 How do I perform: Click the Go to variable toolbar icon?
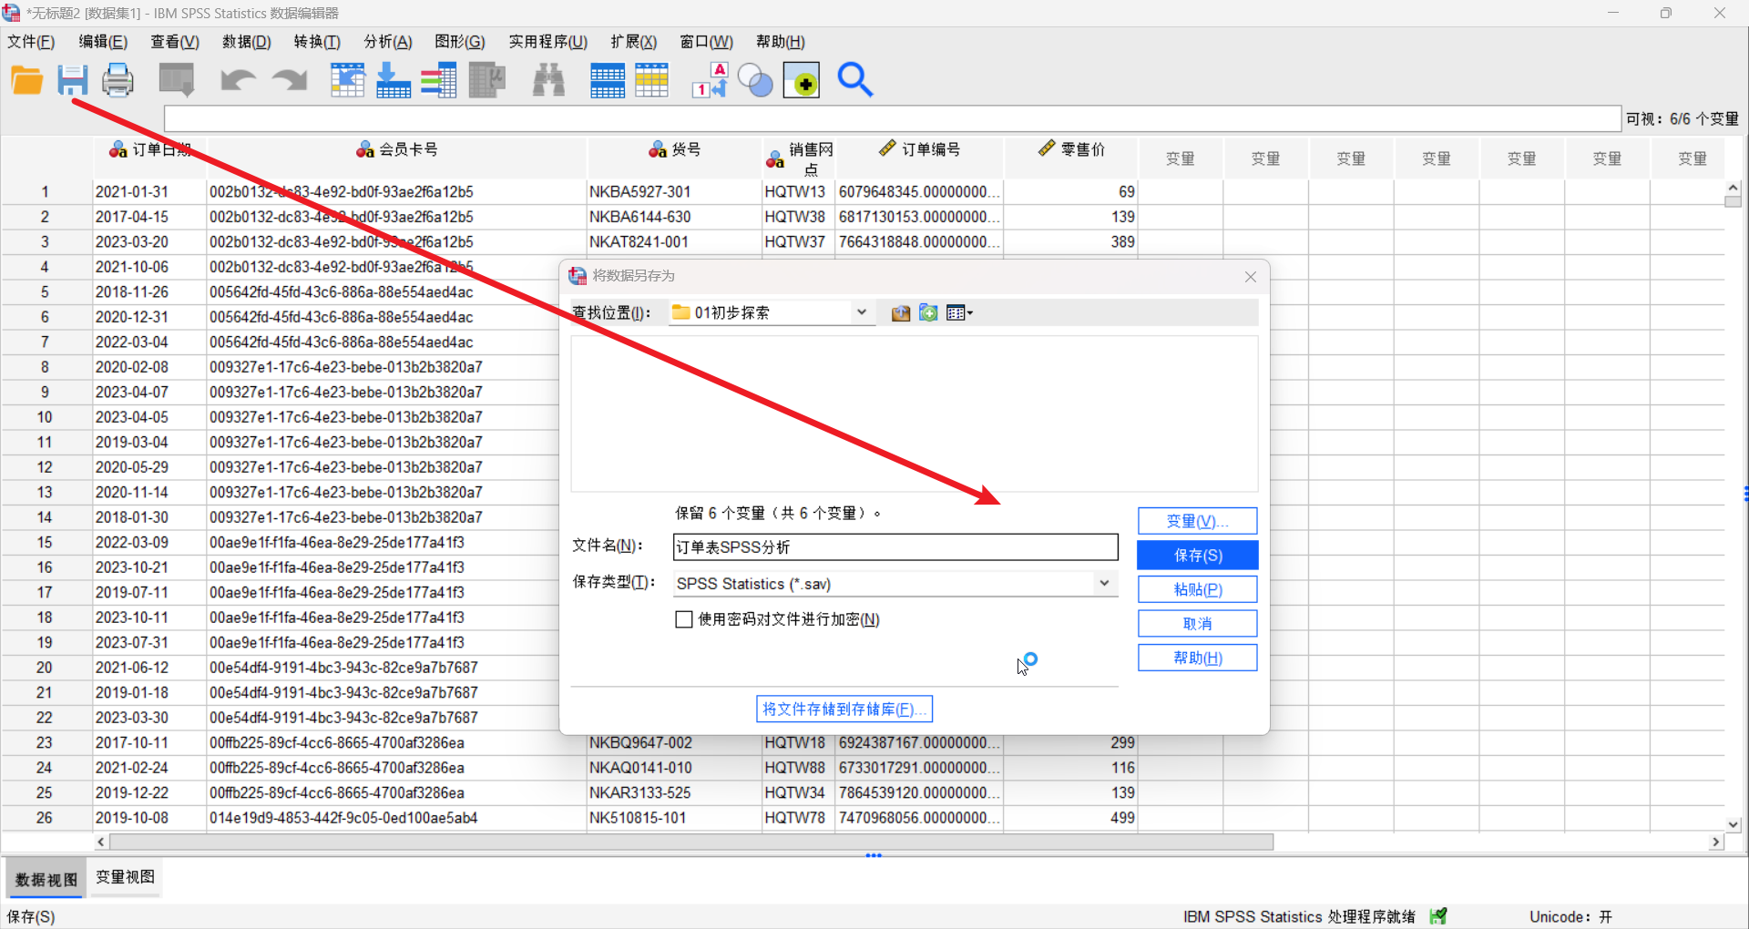(394, 80)
